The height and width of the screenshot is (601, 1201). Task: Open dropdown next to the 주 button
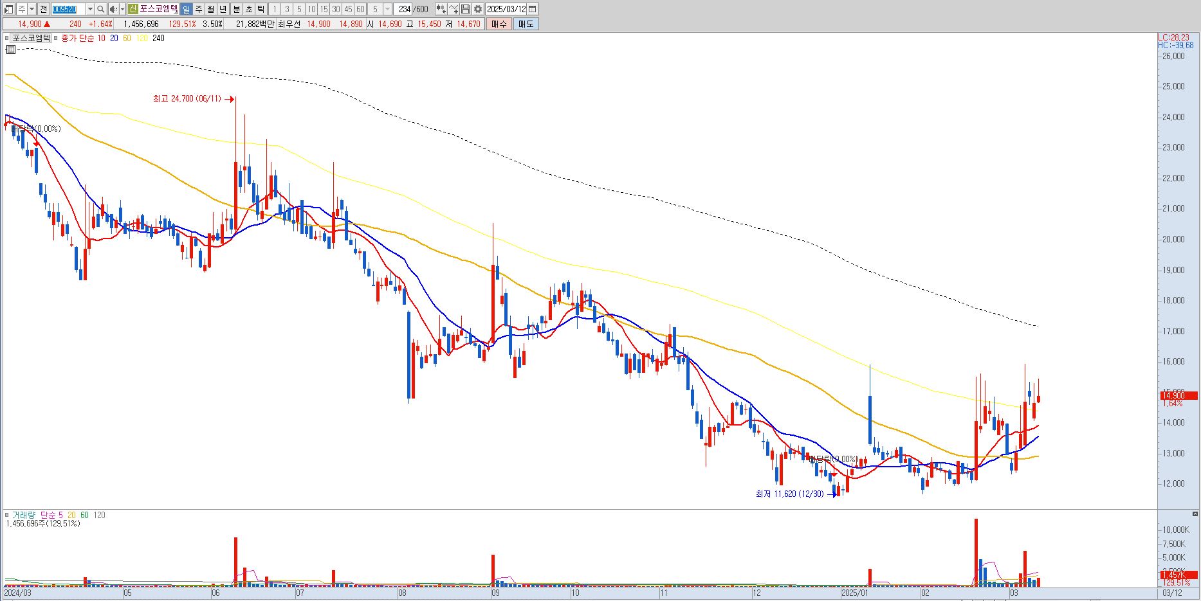[x=32, y=9]
